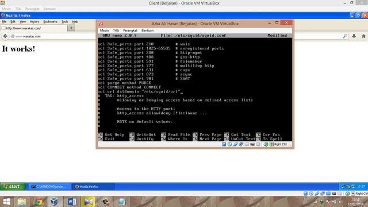
Task: Open Firefox Edit menu
Action: click(13, 22)
